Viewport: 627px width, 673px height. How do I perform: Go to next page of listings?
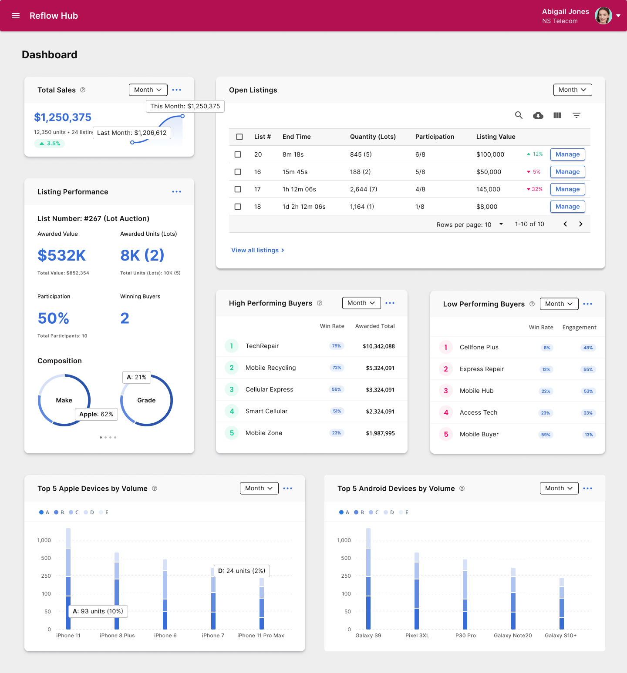(x=580, y=224)
